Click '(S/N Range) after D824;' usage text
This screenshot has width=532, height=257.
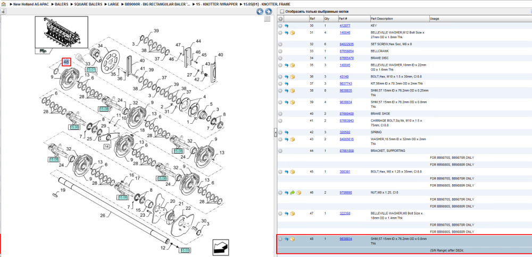coord(446,251)
